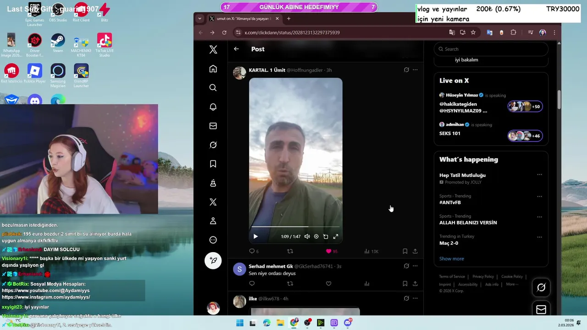Open options for Maç 2-0 trend
The image size is (587, 330).
(539, 237)
